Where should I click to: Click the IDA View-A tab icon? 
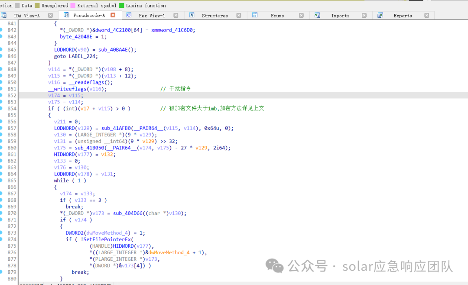[x=3, y=15]
